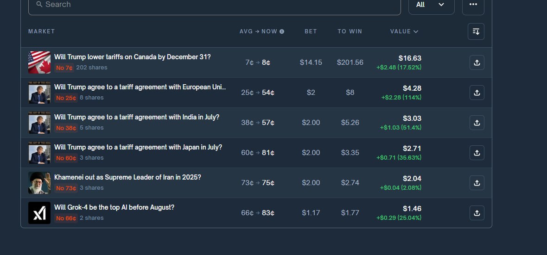
Task: Open the Grok-4 top AI market
Action: coord(114,207)
